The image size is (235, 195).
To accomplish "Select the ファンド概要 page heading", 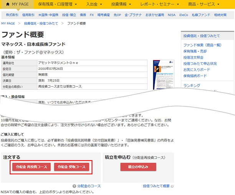I will click(x=23, y=35).
